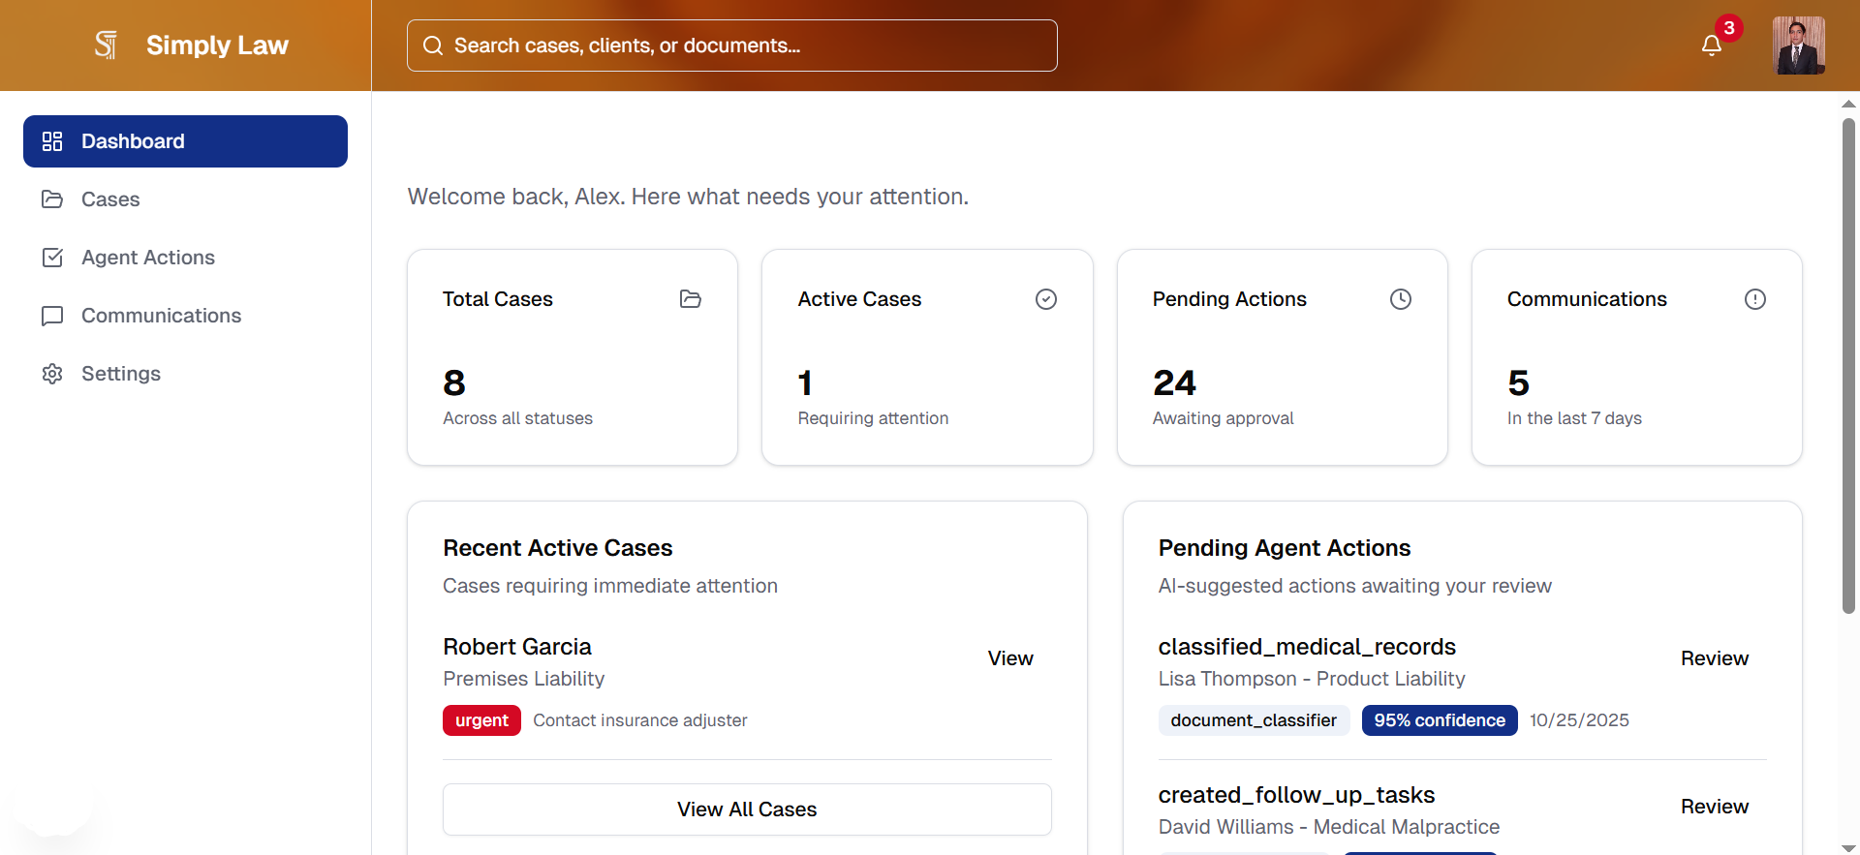Click the Dashboard grid icon

tap(52, 141)
